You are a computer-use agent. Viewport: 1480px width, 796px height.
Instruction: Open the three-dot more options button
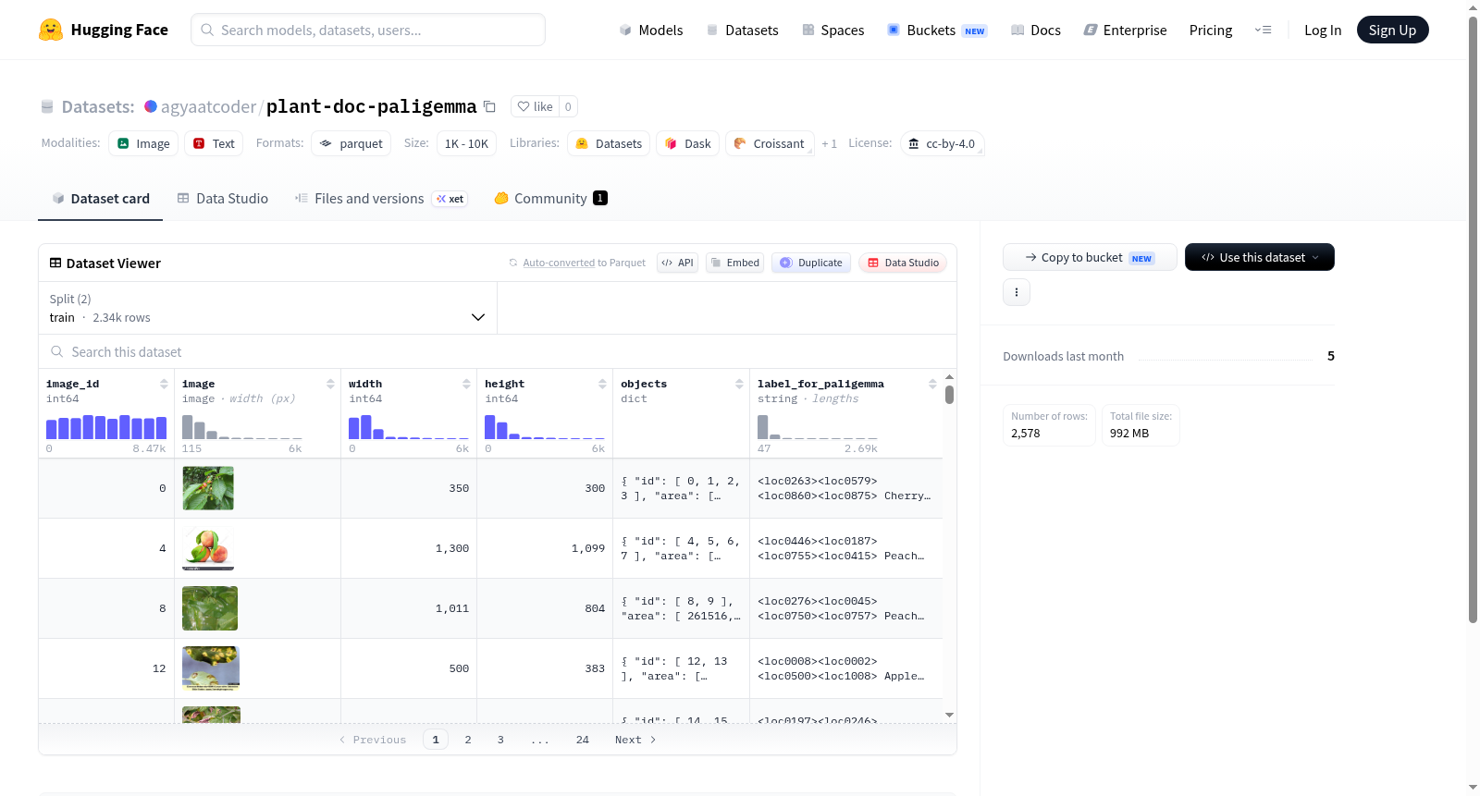click(x=1017, y=292)
